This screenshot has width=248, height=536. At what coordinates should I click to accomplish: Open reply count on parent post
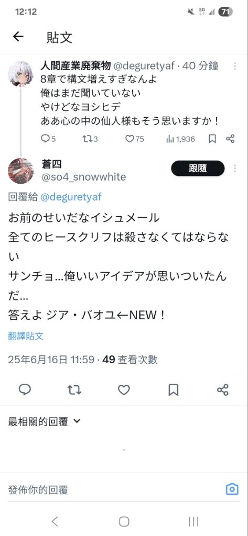[48, 139]
